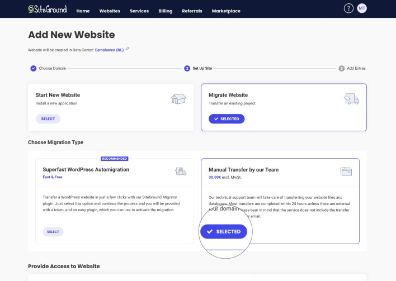Image resolution: width=396 pixels, height=281 pixels.
Task: Click the Choose Domain step label
Action: pyautogui.click(x=53, y=68)
